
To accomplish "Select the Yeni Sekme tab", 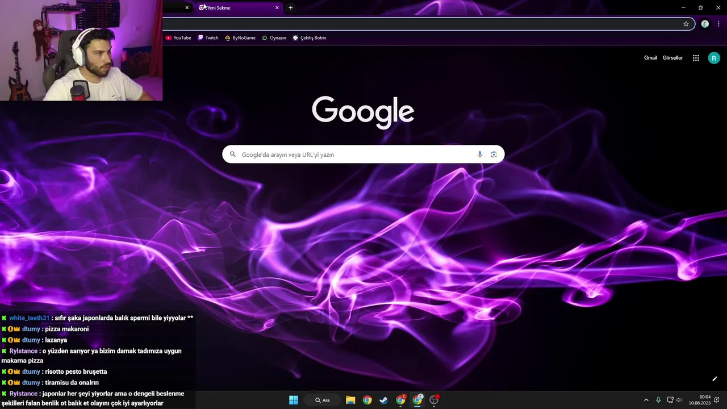I will pyautogui.click(x=239, y=8).
